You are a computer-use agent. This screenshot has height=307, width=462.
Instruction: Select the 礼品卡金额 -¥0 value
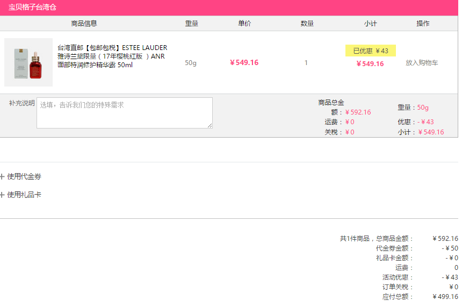pos(452,258)
